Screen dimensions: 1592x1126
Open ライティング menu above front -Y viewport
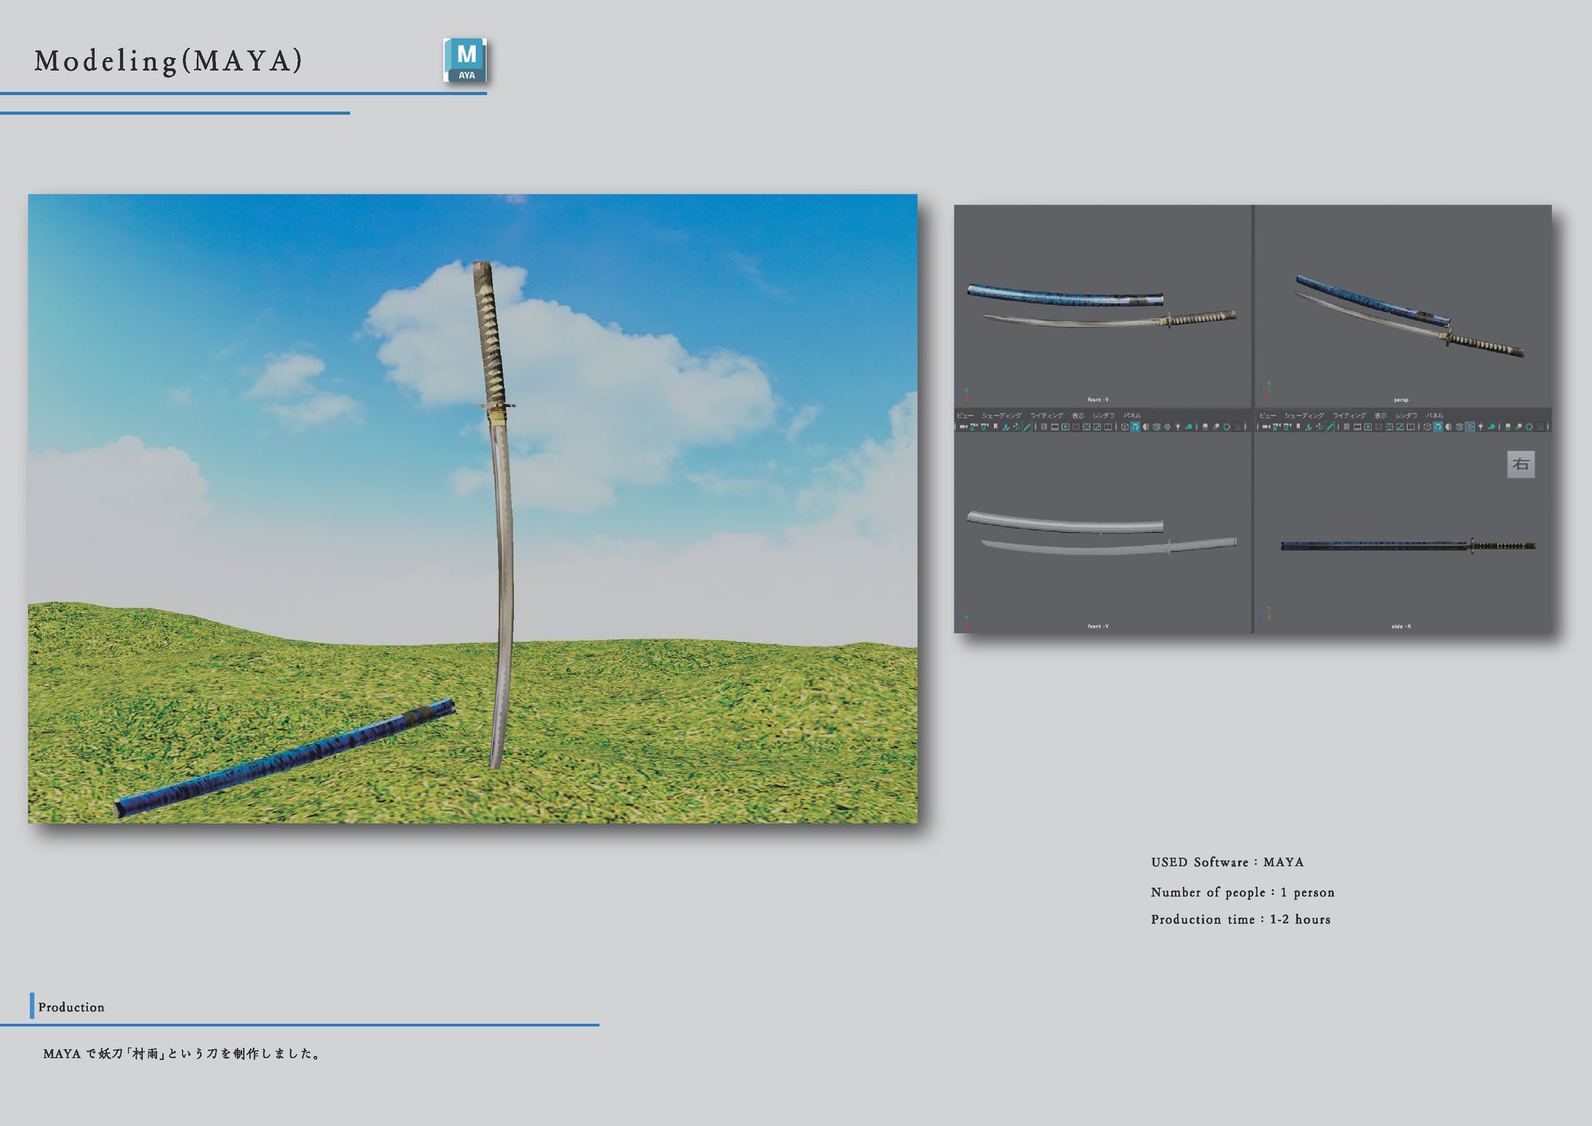click(1047, 416)
